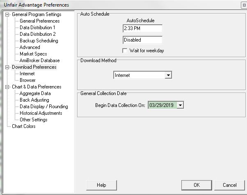Open Data Display / Rounding settings
This screenshot has height=195, width=247.
pyautogui.click(x=43, y=107)
